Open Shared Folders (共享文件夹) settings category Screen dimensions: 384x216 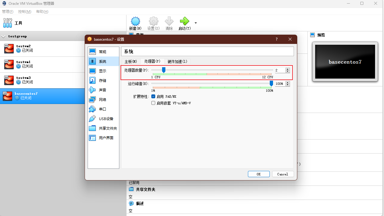(x=103, y=128)
